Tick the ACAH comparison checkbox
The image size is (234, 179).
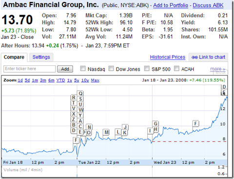pyautogui.click(x=176, y=69)
